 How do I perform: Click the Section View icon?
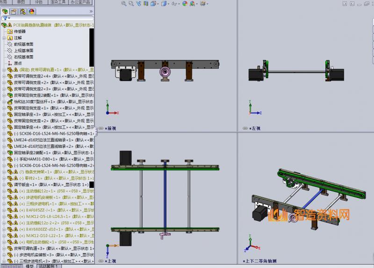pos(146,4)
